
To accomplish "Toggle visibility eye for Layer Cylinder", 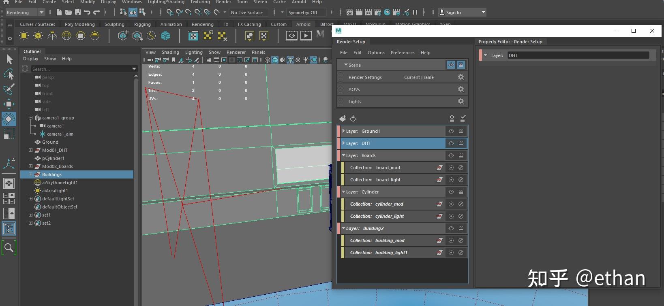I will point(451,192).
